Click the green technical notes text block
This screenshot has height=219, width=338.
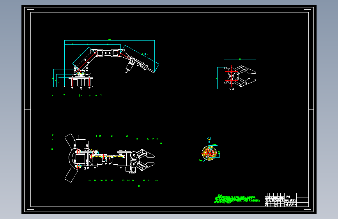[x=237, y=199]
